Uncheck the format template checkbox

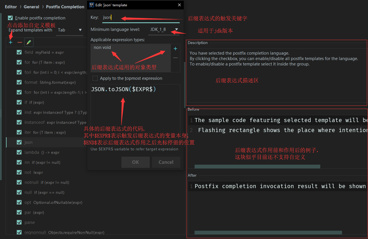click(x=19, y=82)
